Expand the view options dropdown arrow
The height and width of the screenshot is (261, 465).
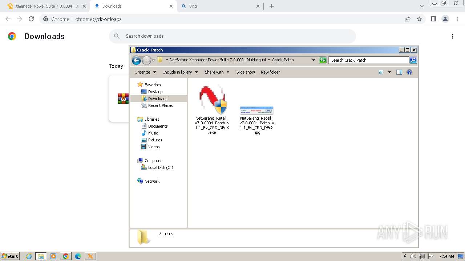pos(389,72)
